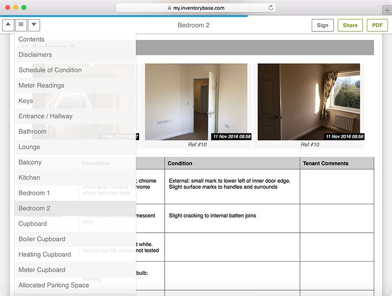Click the 'External: small mark to lower left' condition text
The image size is (392, 296).
click(x=229, y=184)
